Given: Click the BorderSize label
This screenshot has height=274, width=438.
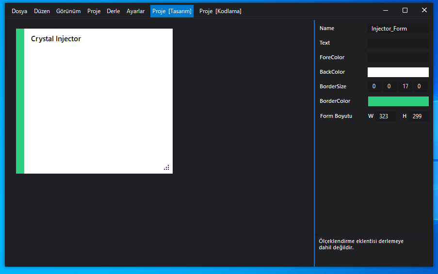Looking at the screenshot, I should click(x=333, y=86).
